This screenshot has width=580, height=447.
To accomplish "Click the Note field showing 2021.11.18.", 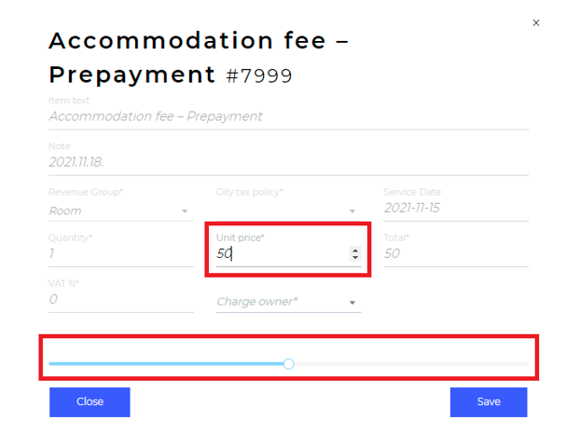I will pos(280,161).
